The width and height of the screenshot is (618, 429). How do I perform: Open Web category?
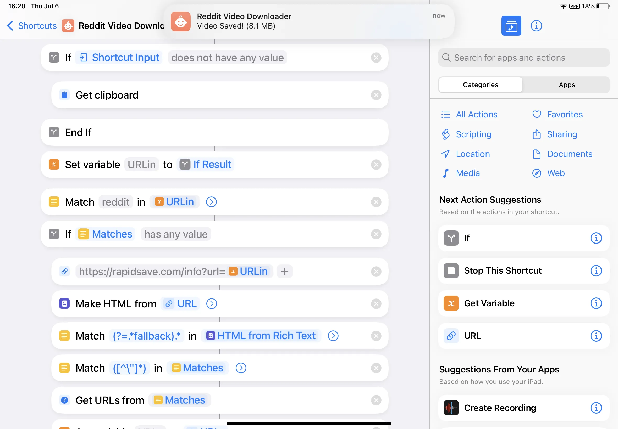[x=548, y=173]
